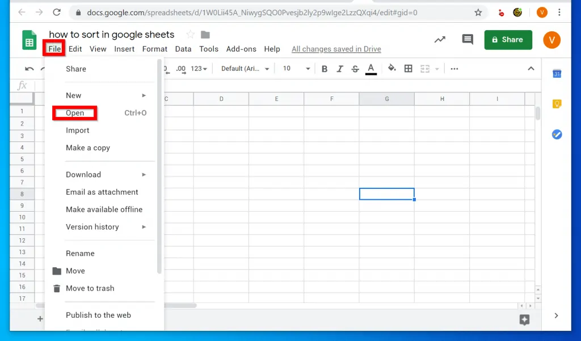
Task: Toggle italic formatting
Action: pos(339,68)
